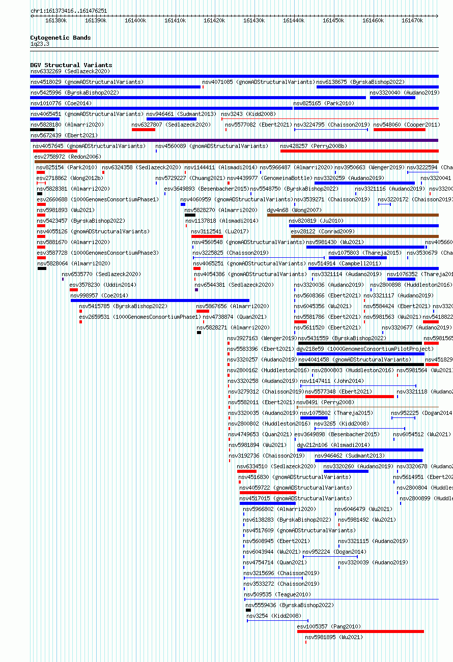Click red bar under nsv428257 (Perry2008b)
The height and width of the screenshot is (662, 453).
click(359, 151)
